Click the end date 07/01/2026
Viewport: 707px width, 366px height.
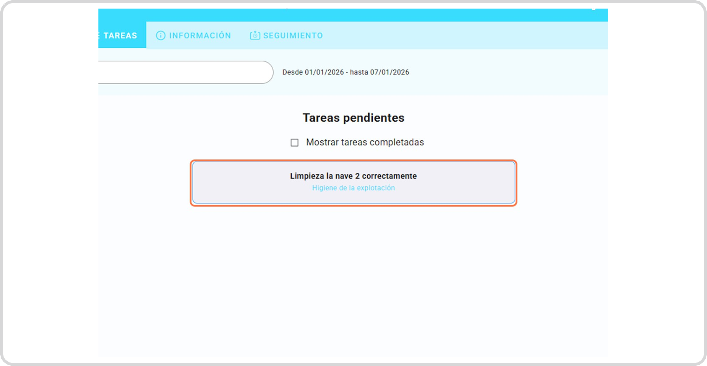pyautogui.click(x=390, y=72)
